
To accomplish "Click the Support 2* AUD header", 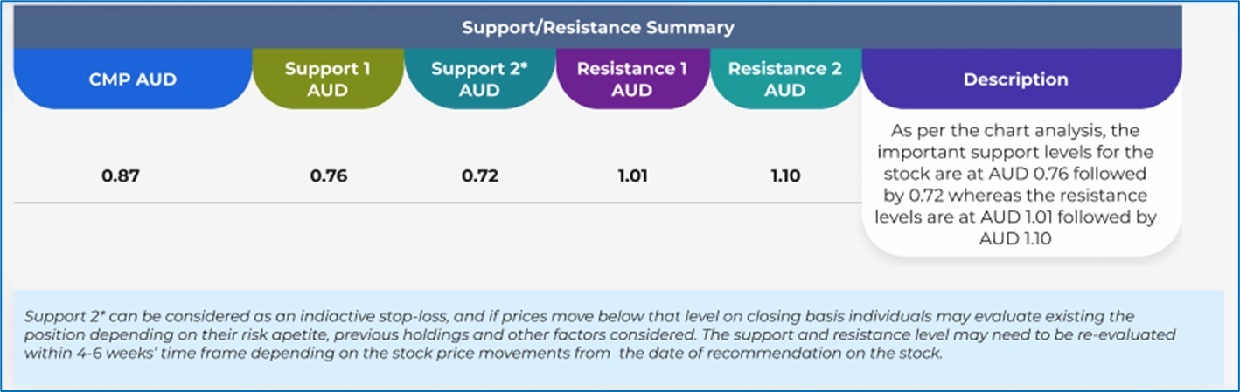I will click(479, 79).
